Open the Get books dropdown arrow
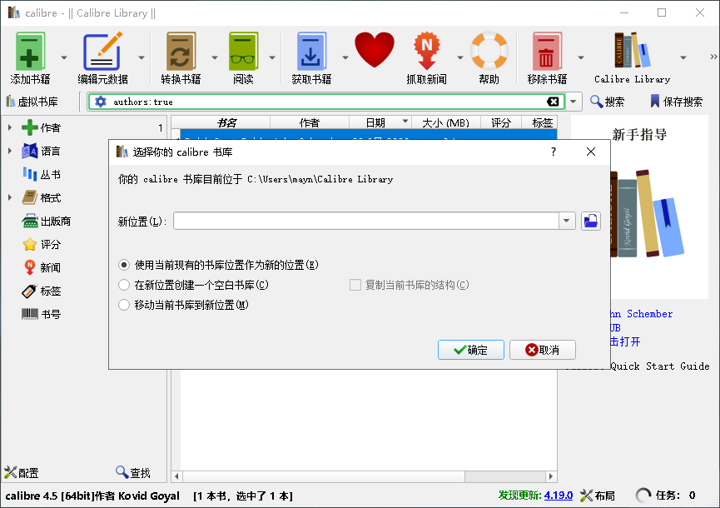This screenshot has width=720, height=508. [x=345, y=57]
